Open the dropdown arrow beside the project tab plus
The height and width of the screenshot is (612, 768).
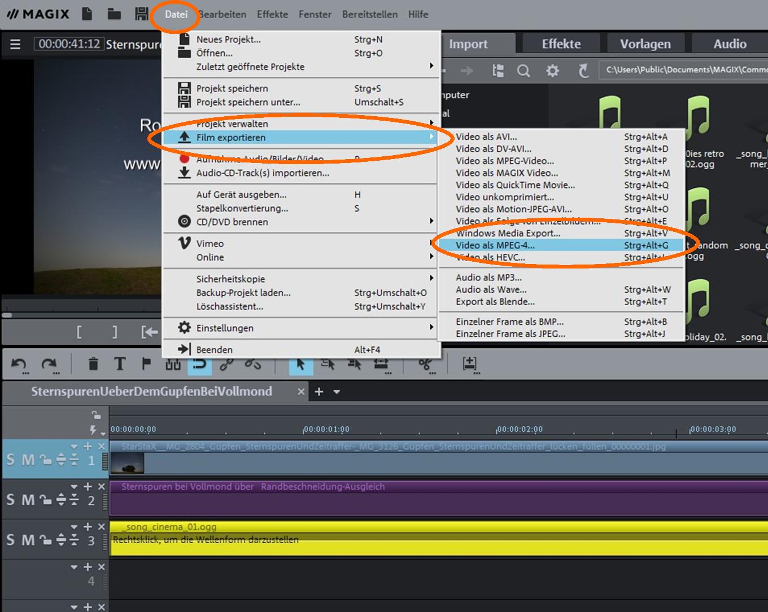[337, 391]
